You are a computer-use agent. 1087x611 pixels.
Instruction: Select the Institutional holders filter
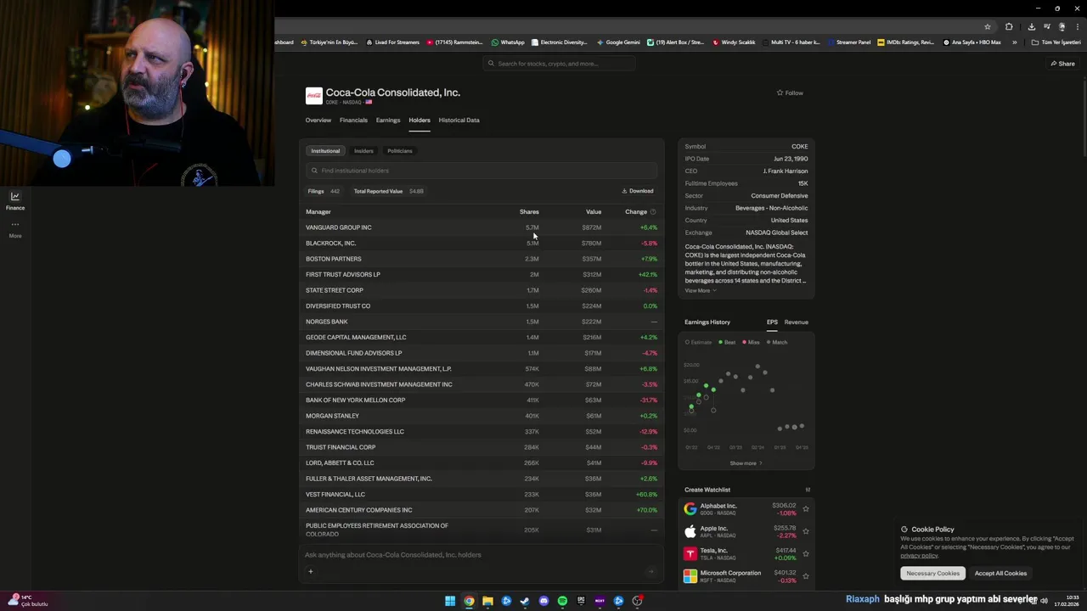(x=325, y=151)
